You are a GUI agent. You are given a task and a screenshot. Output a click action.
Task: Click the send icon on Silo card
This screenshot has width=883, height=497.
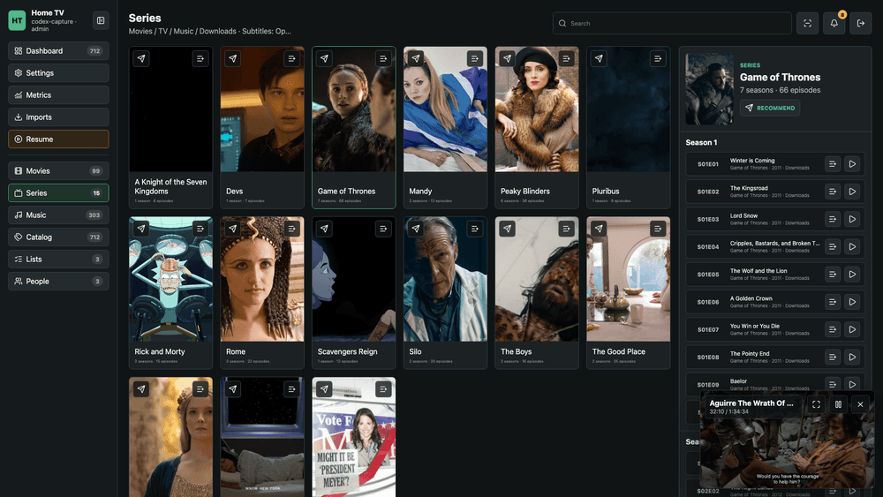416,229
